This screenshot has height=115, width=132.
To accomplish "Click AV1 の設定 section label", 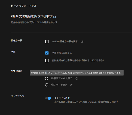I will [17, 71].
